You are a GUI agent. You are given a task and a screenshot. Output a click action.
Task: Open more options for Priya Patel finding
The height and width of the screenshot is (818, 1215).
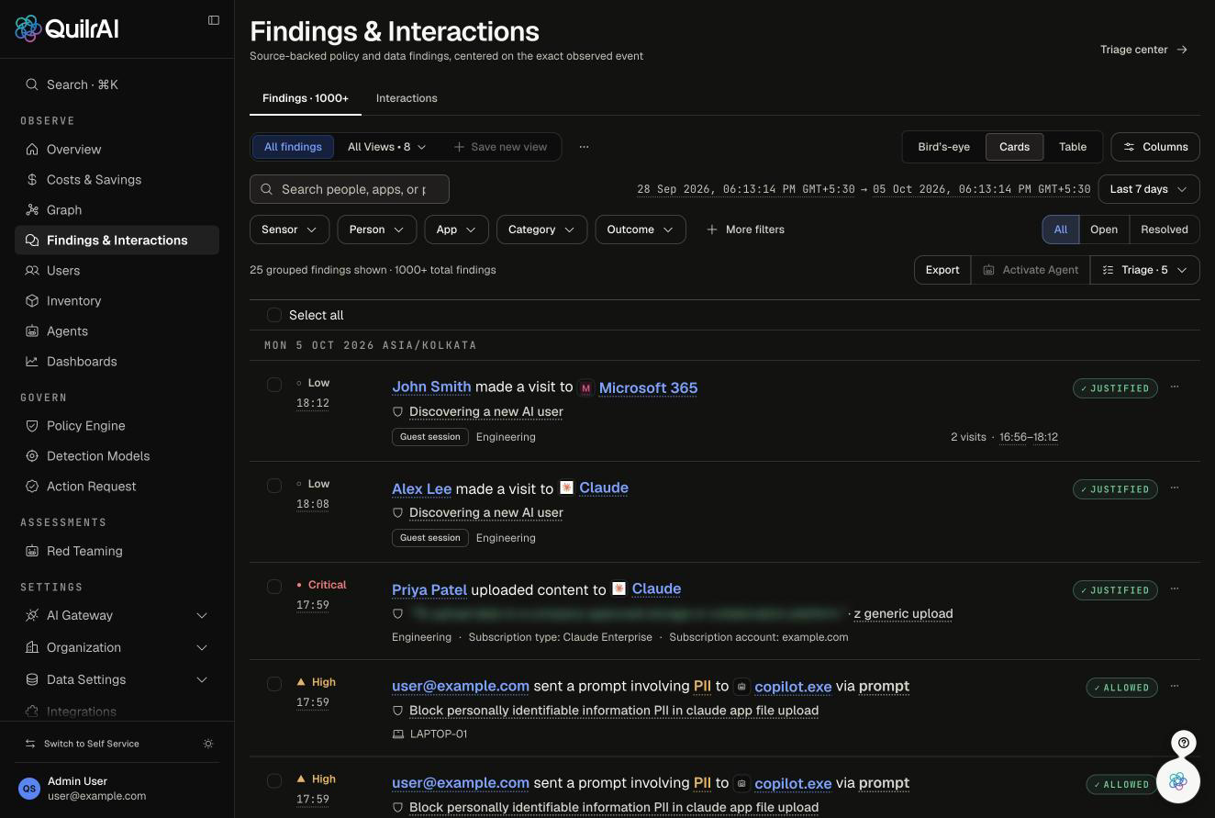point(1175,589)
